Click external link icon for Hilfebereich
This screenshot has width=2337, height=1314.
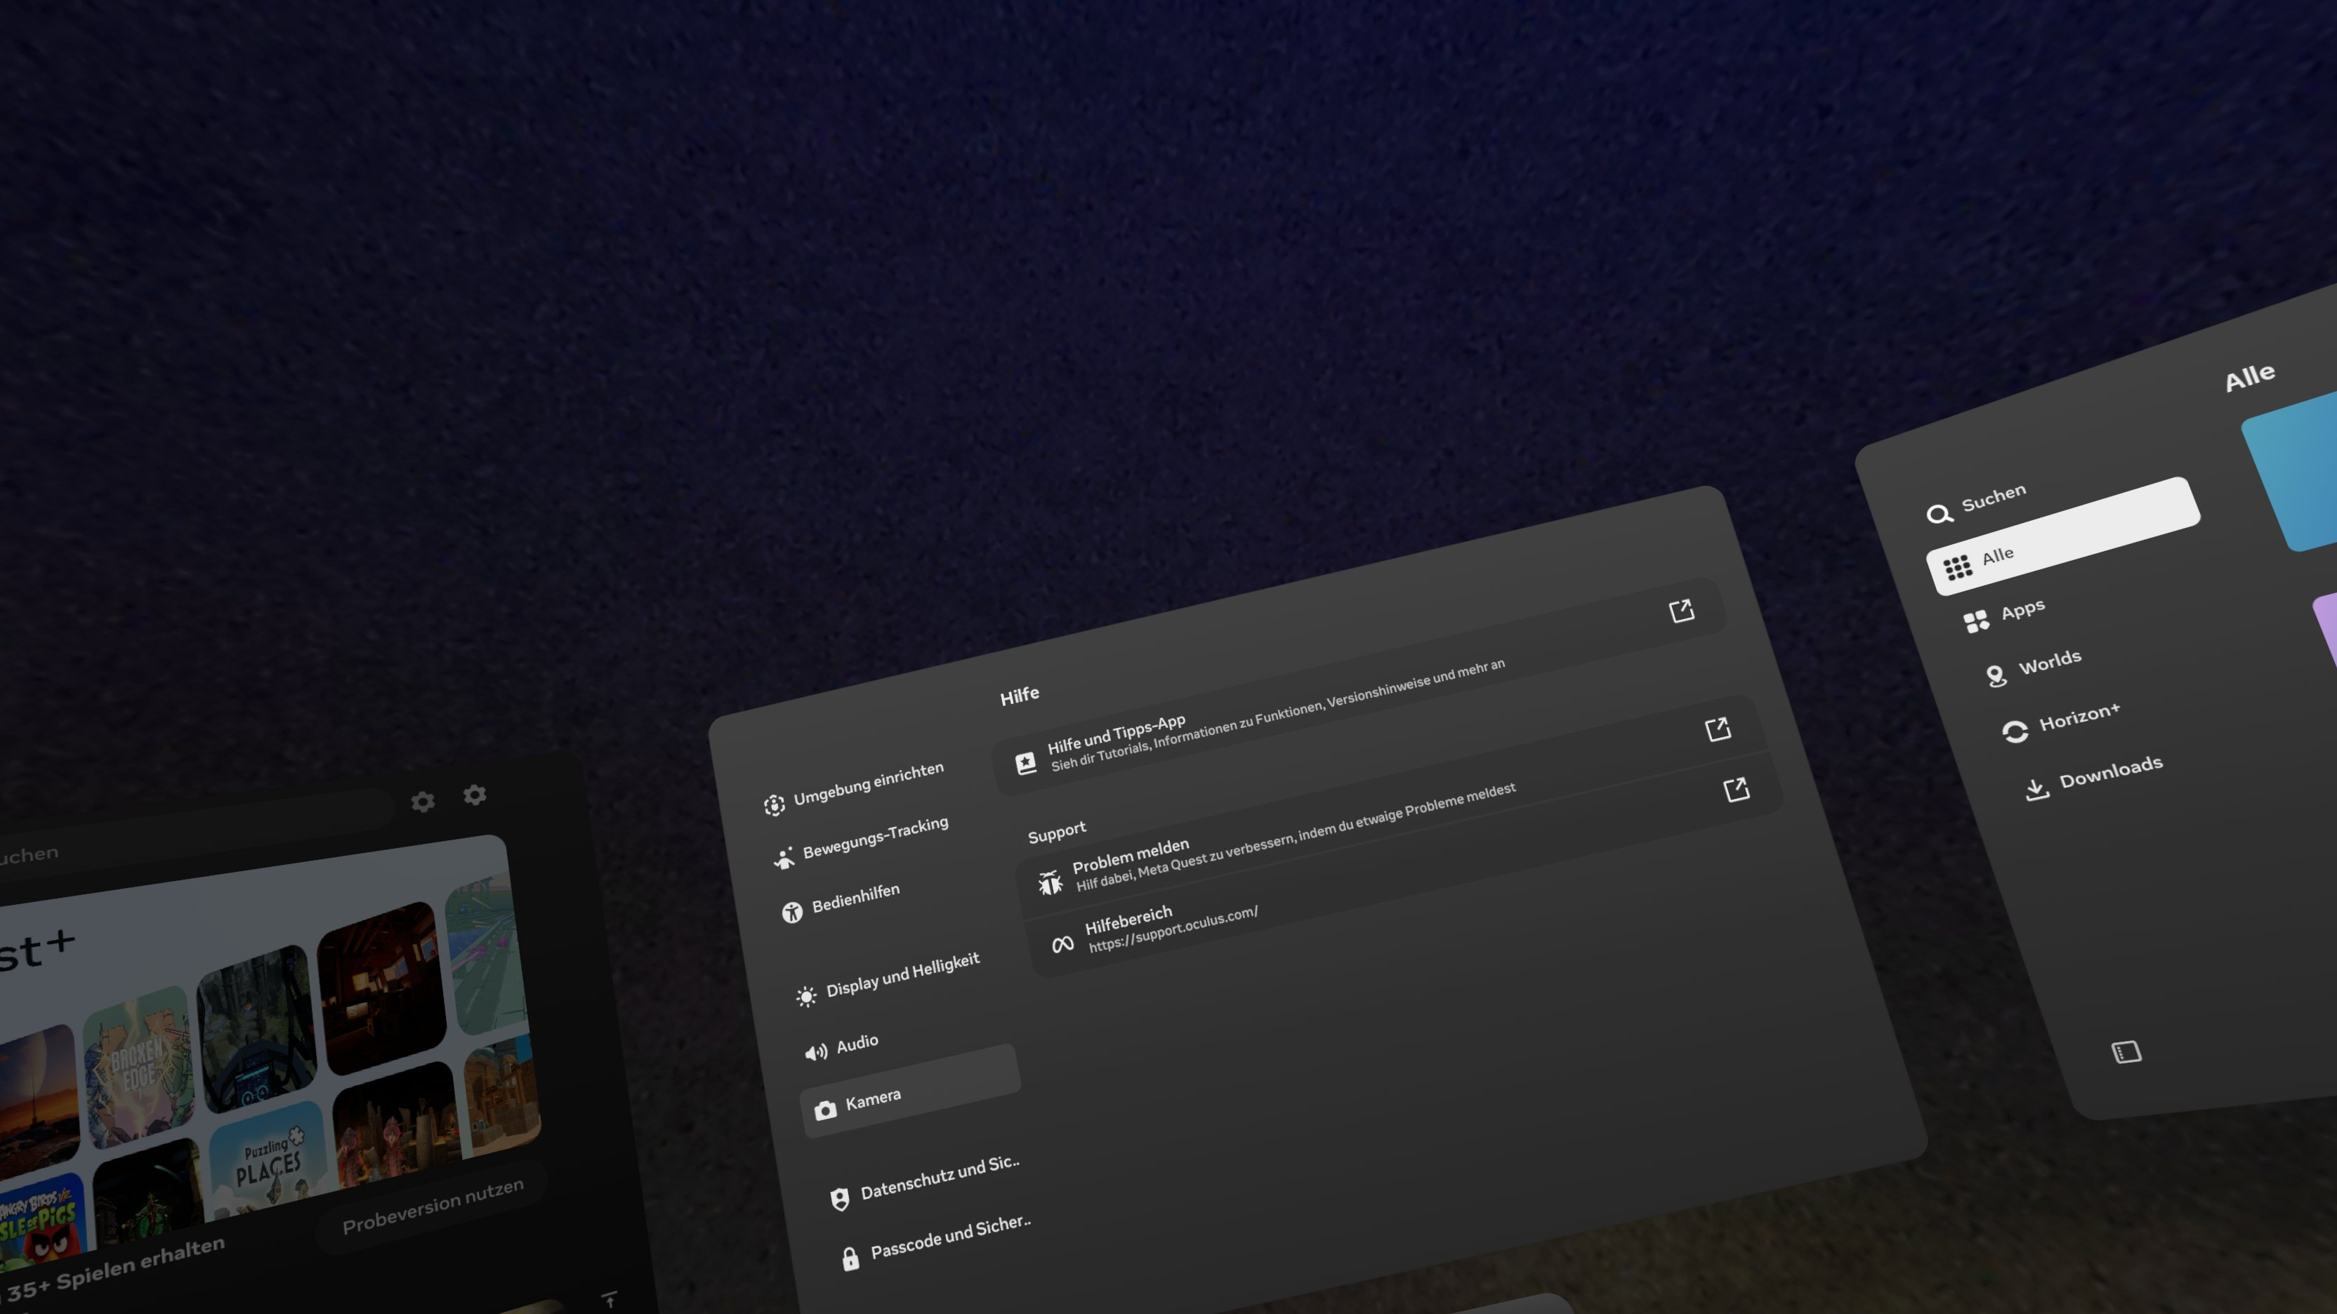pos(1735,790)
